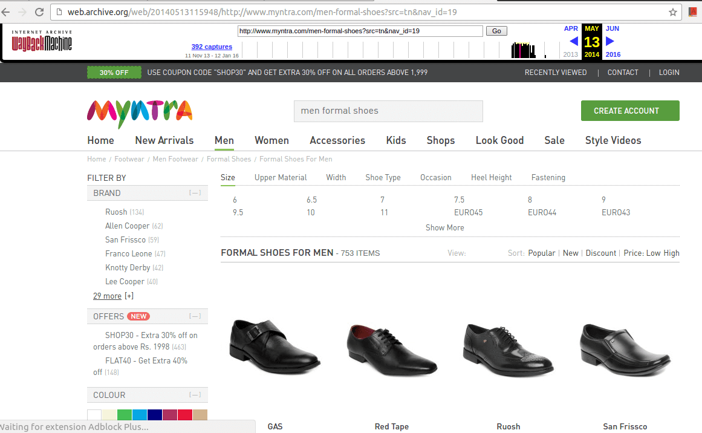Reload the page with refresh icon
This screenshot has width=702, height=433.
(39, 12)
